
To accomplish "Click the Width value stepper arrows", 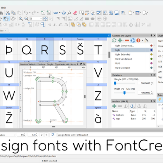I will tap(152, 93).
